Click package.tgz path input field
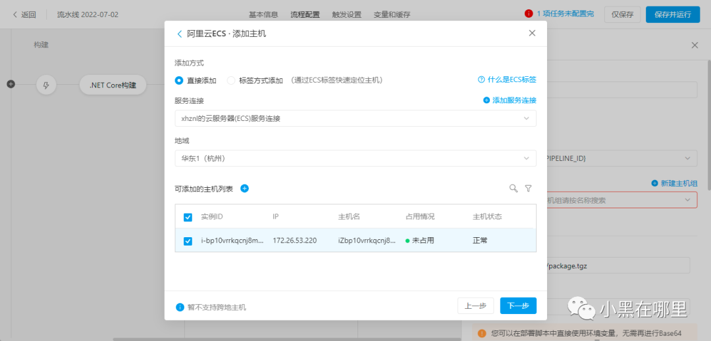This screenshot has width=711, height=341. (x=618, y=265)
